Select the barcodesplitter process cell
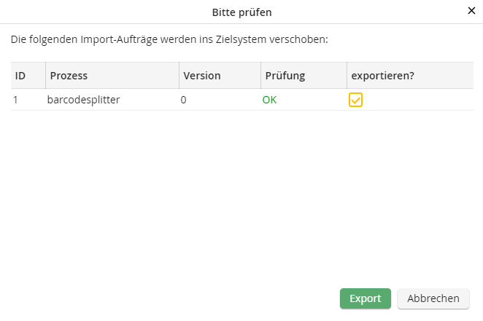The width and height of the screenshot is (483, 321). tap(83, 100)
